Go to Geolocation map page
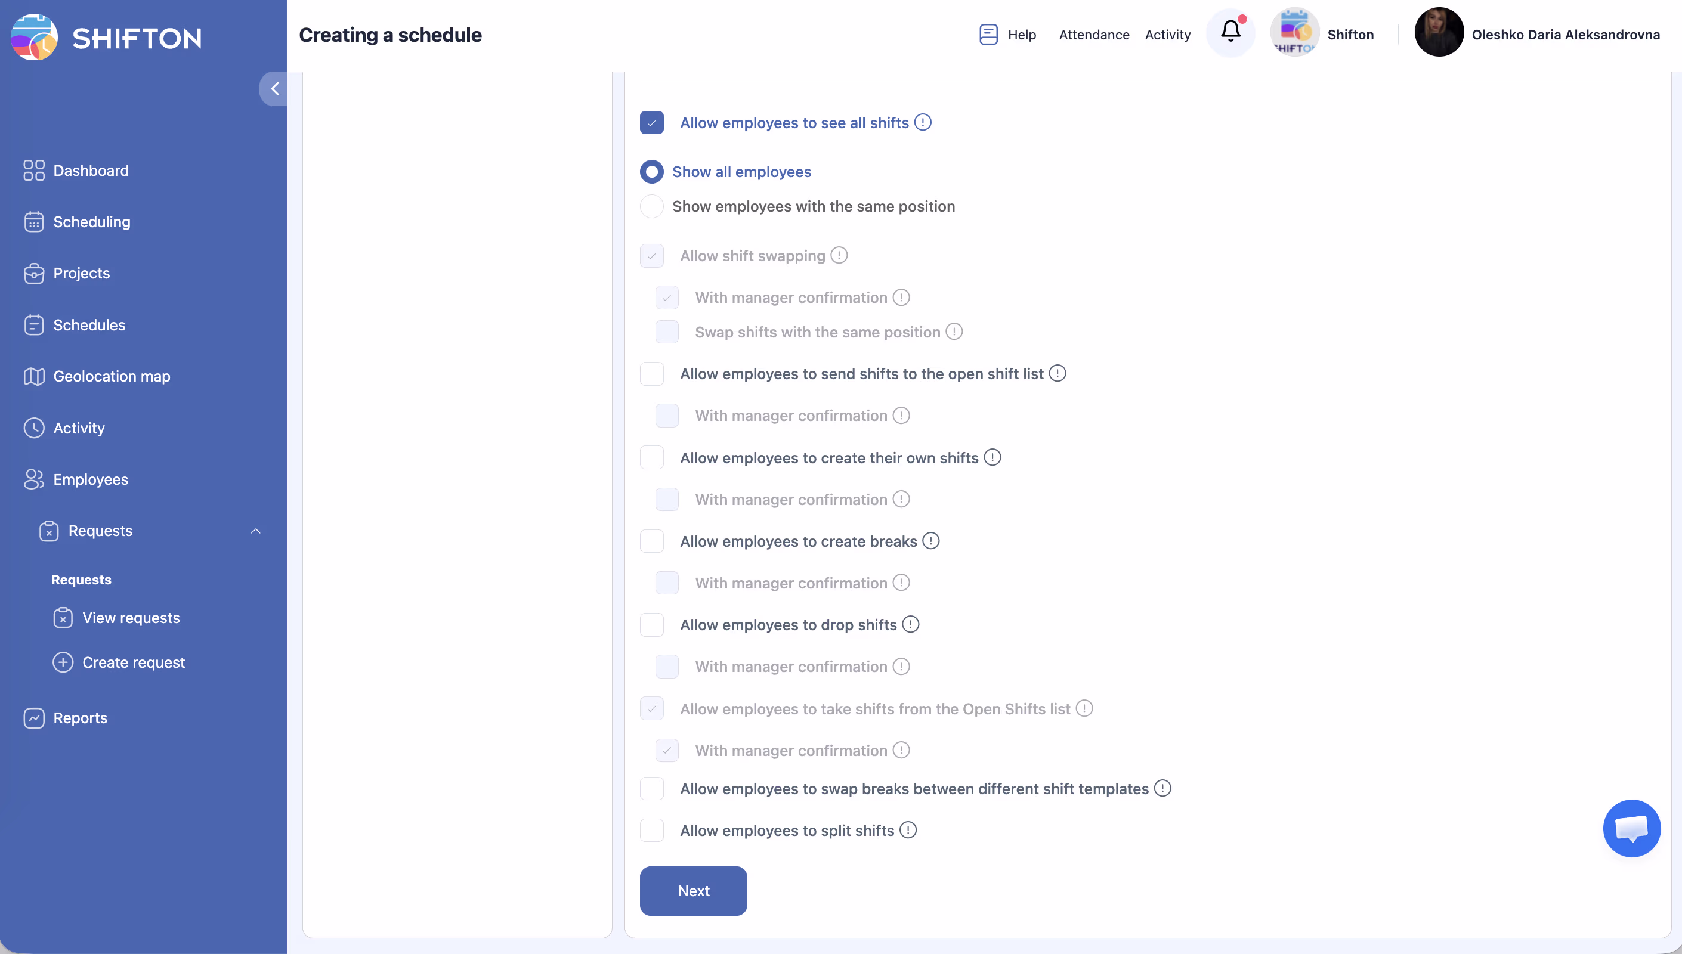Image resolution: width=1682 pixels, height=954 pixels. pyautogui.click(x=112, y=376)
